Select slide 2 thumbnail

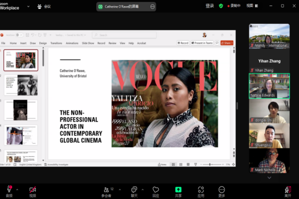click(x=21, y=85)
